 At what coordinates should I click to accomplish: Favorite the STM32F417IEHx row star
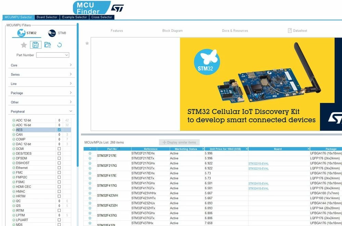[90, 173]
